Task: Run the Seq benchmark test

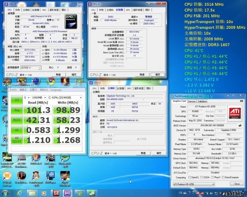Action: tap(17, 110)
